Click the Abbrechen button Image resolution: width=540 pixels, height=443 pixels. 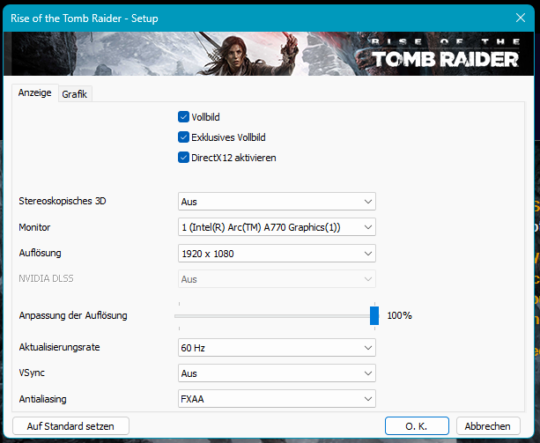(x=488, y=426)
